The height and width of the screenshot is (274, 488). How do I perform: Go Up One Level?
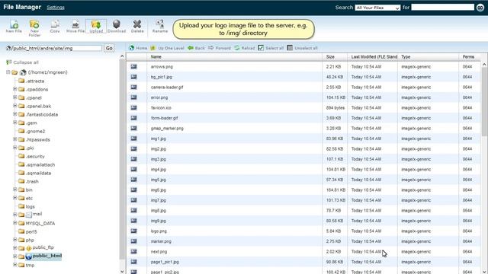167,48
